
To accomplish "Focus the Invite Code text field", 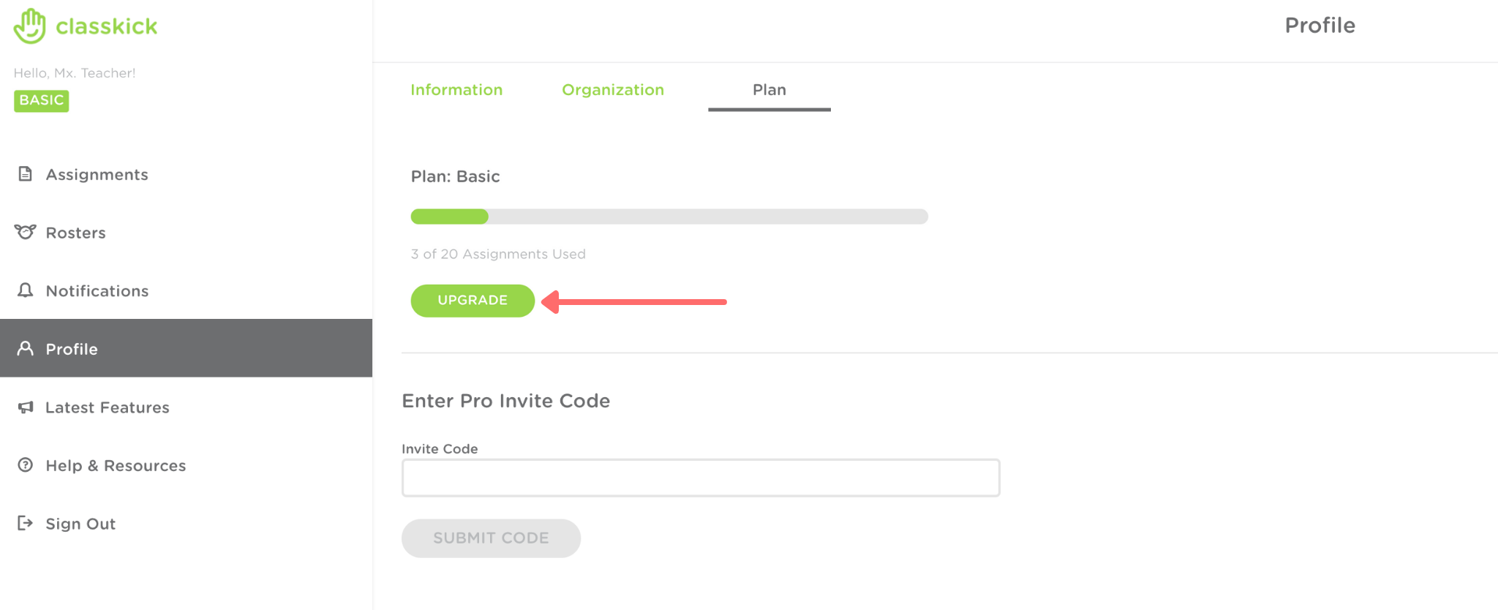I will click(701, 478).
